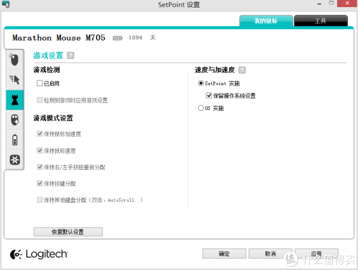This screenshot has height=270, width=358.
Task: Open the Unifying receiver sidebar icon
Action: [x=14, y=160]
